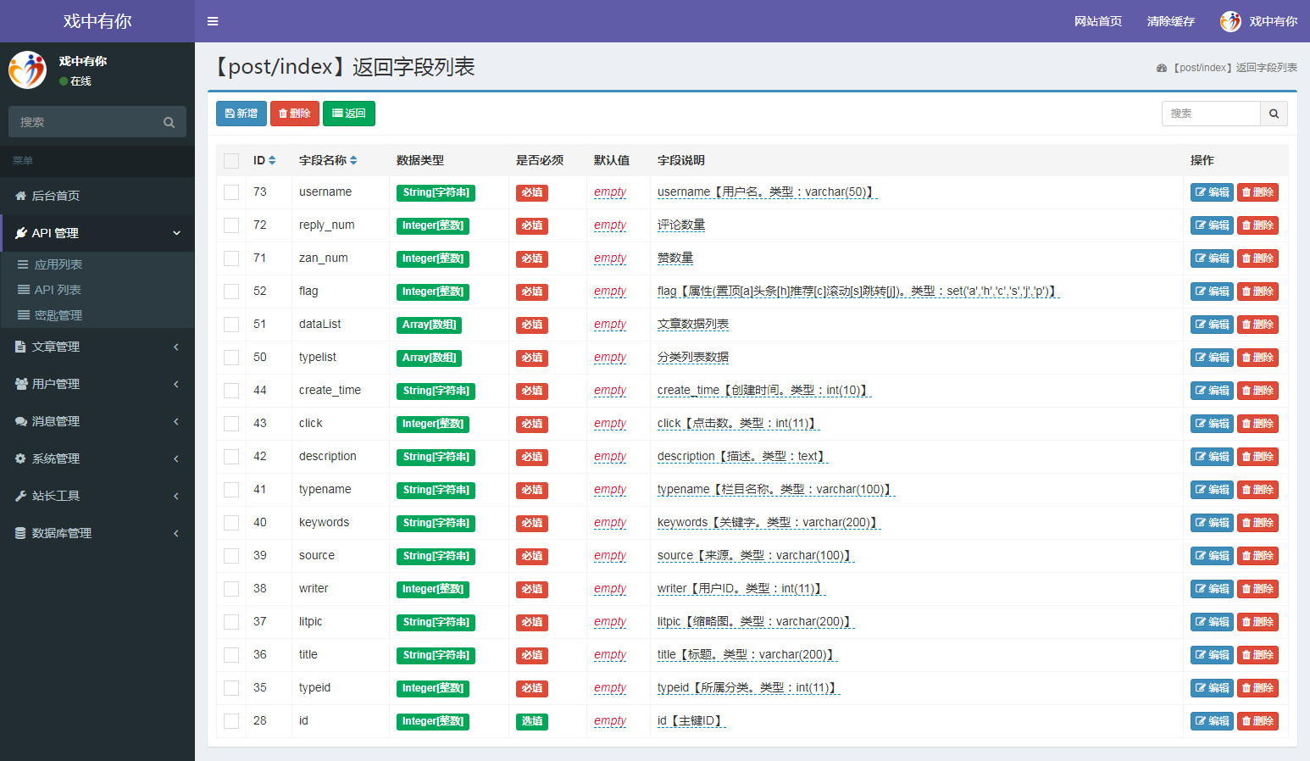Screen dimensions: 1310x761
Task: Check the box for row id 28
Action: click(231, 721)
